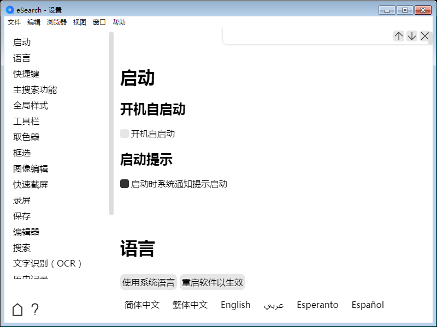This screenshot has width=437, height=327.
Task: Open help via the question mark icon
Action: click(35, 309)
